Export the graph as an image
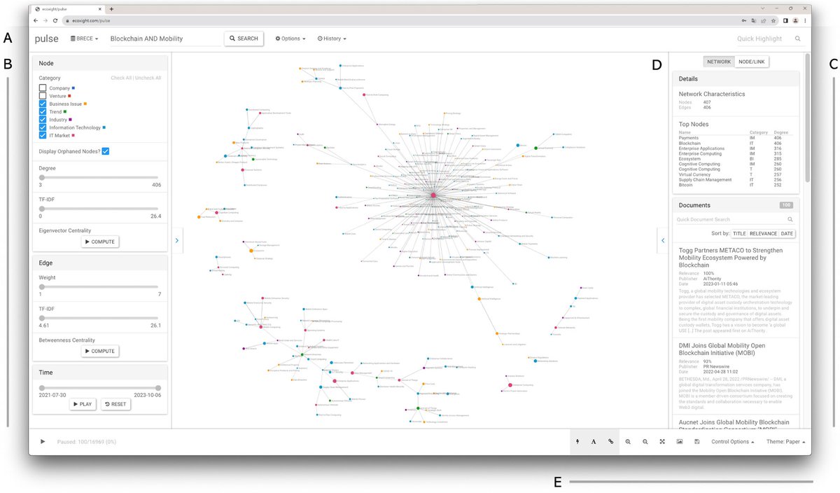The image size is (840, 493). [x=680, y=442]
